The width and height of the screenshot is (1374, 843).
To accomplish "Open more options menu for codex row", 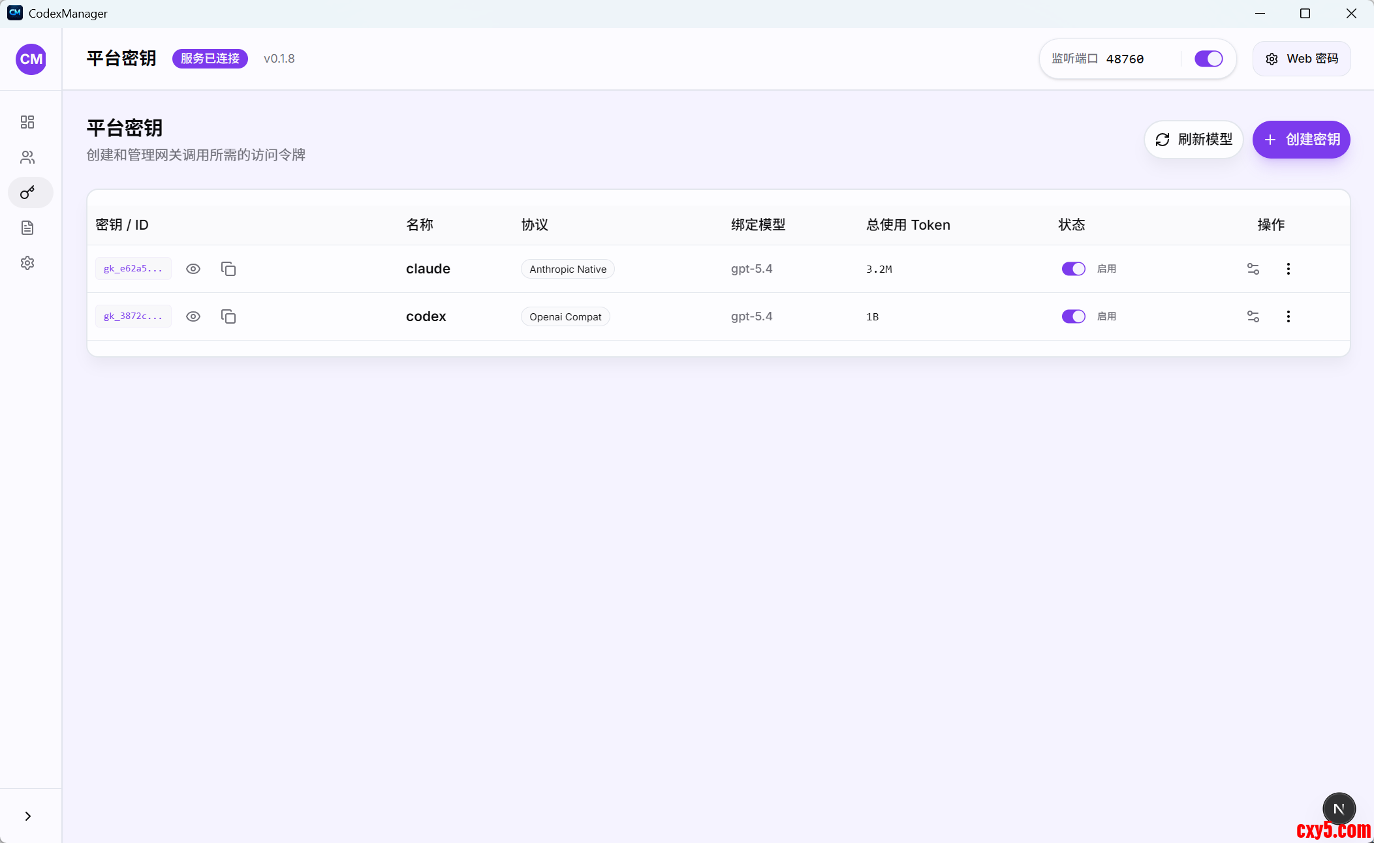I will [1288, 316].
